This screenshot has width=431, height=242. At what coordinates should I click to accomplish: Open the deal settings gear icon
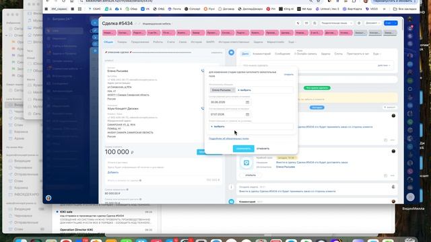[359, 24]
